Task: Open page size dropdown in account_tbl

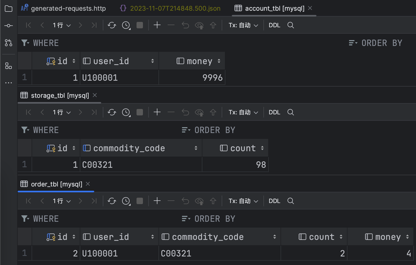Action: pos(62,25)
